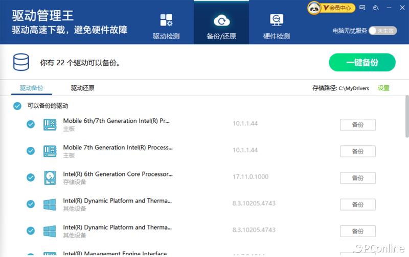Minimize the 驱动管理王 window
409x257 pixels.
[x=389, y=8]
